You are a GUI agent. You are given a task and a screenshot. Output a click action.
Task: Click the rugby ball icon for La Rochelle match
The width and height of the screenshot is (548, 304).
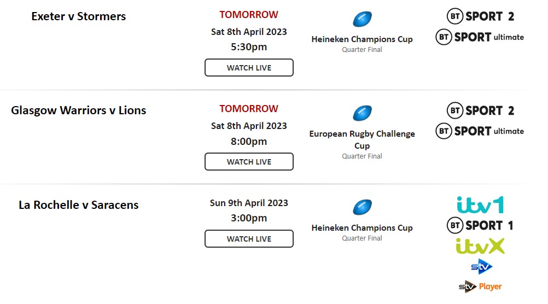(362, 207)
